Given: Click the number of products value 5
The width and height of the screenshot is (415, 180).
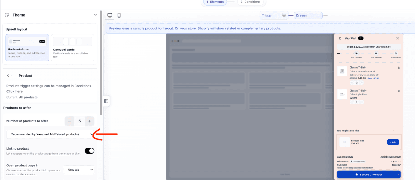Looking at the screenshot, I should 79,121.
